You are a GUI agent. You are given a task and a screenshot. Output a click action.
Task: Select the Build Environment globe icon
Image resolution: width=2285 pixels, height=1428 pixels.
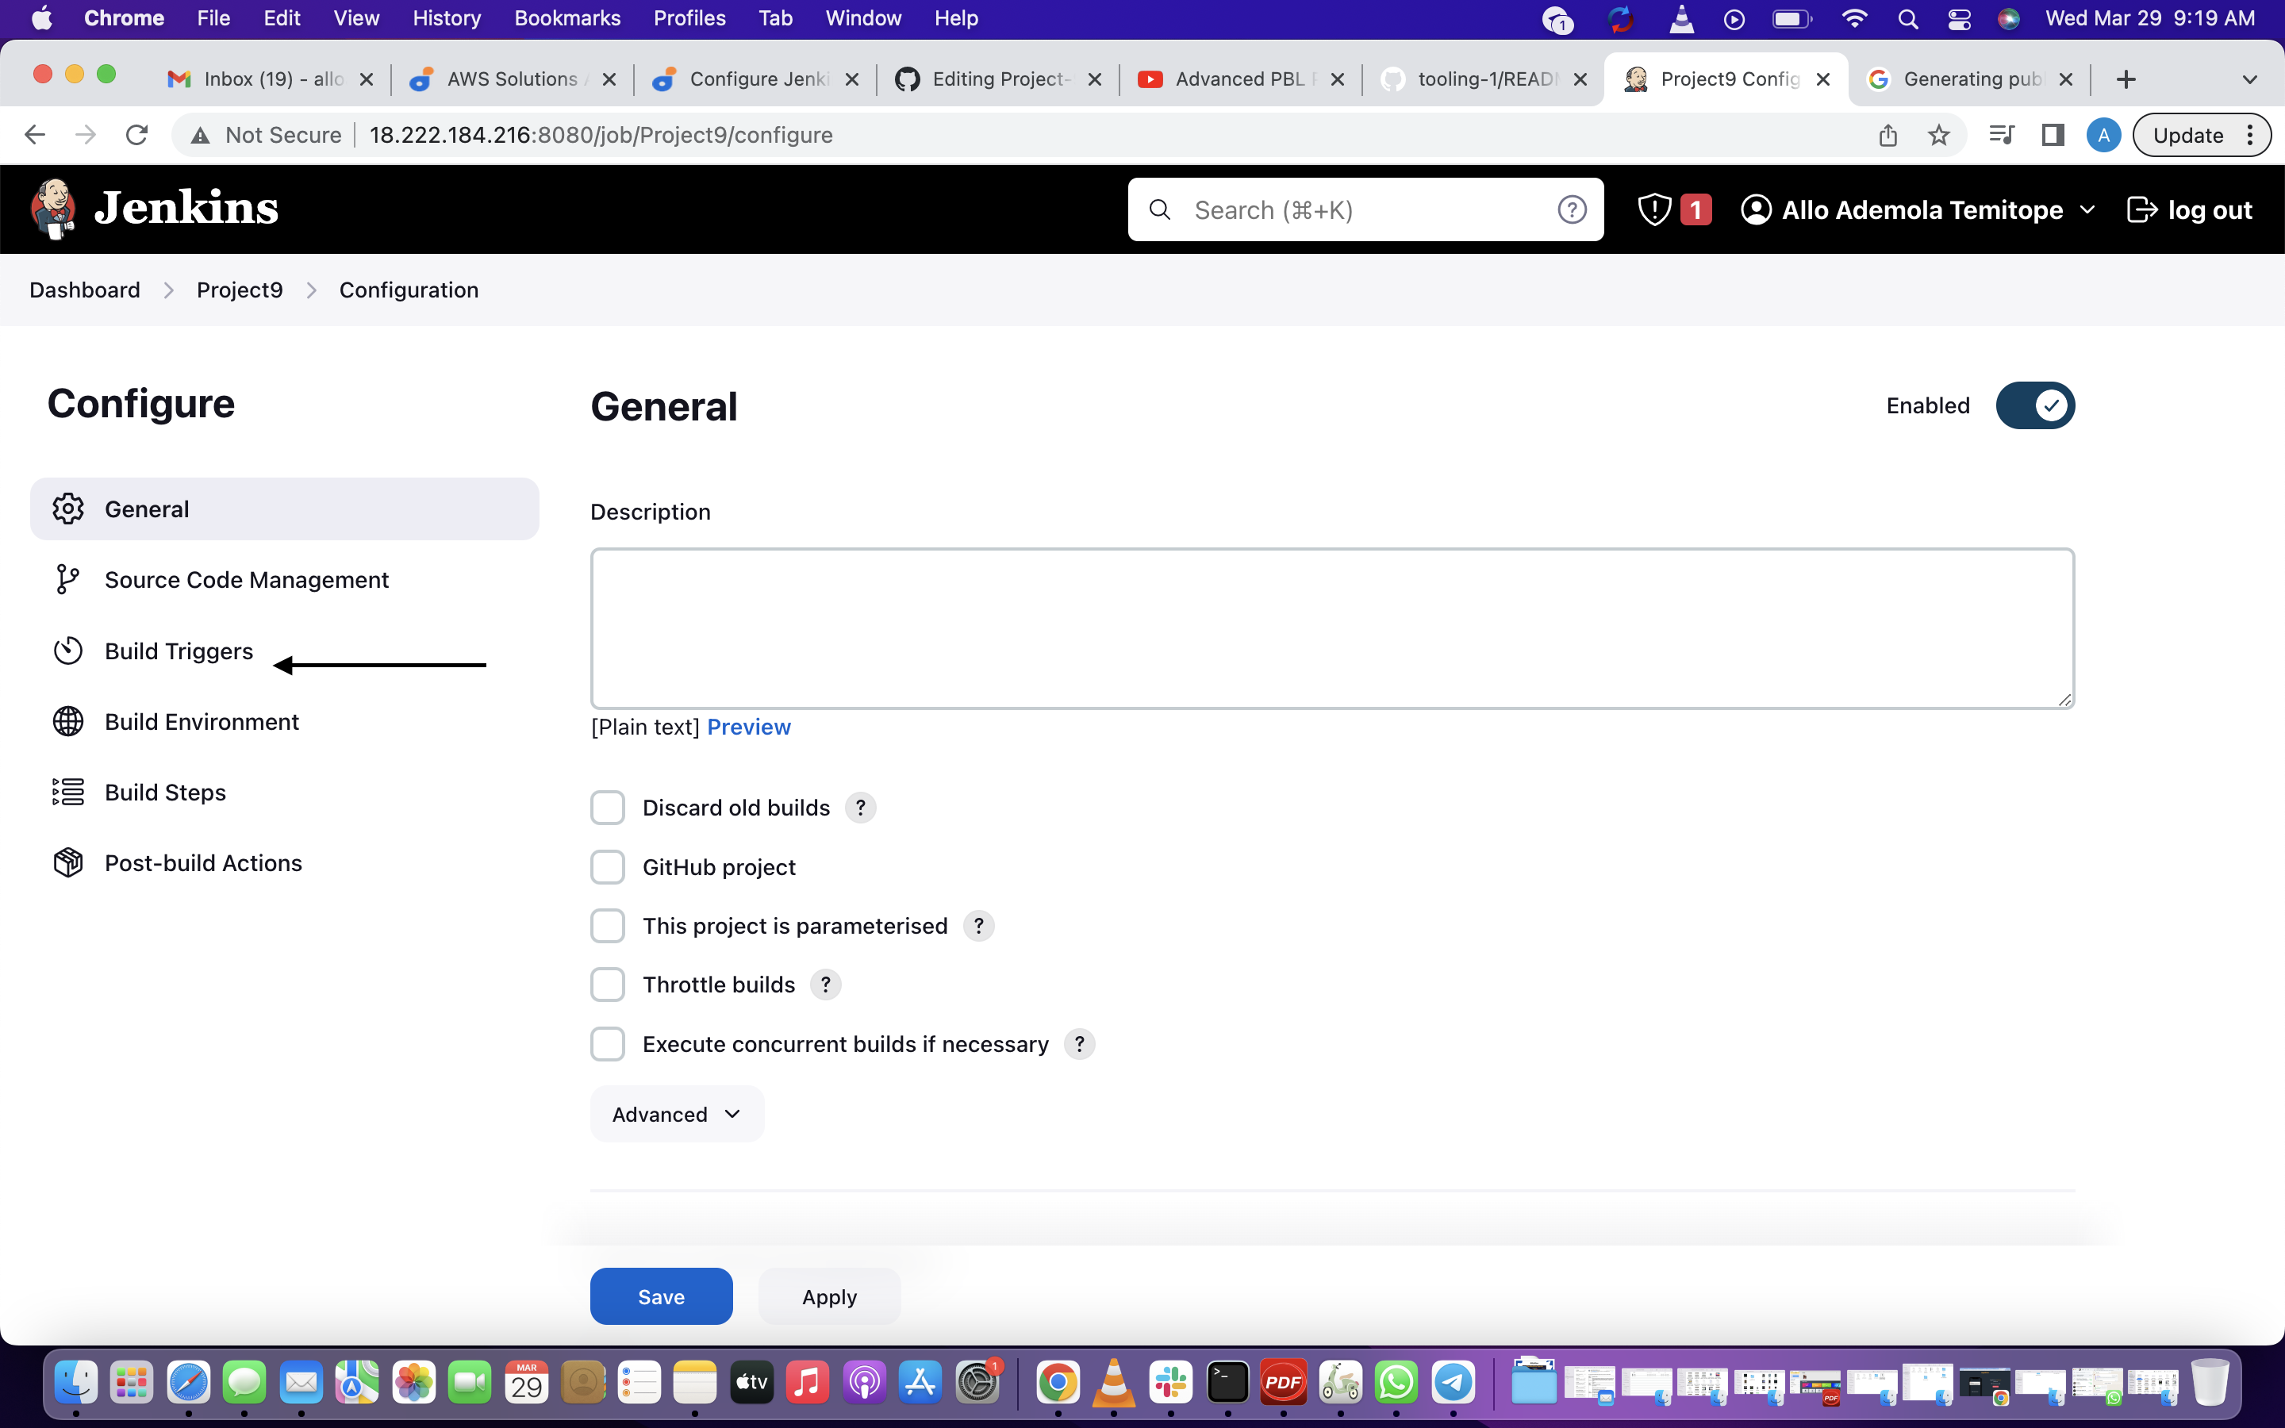(x=67, y=720)
